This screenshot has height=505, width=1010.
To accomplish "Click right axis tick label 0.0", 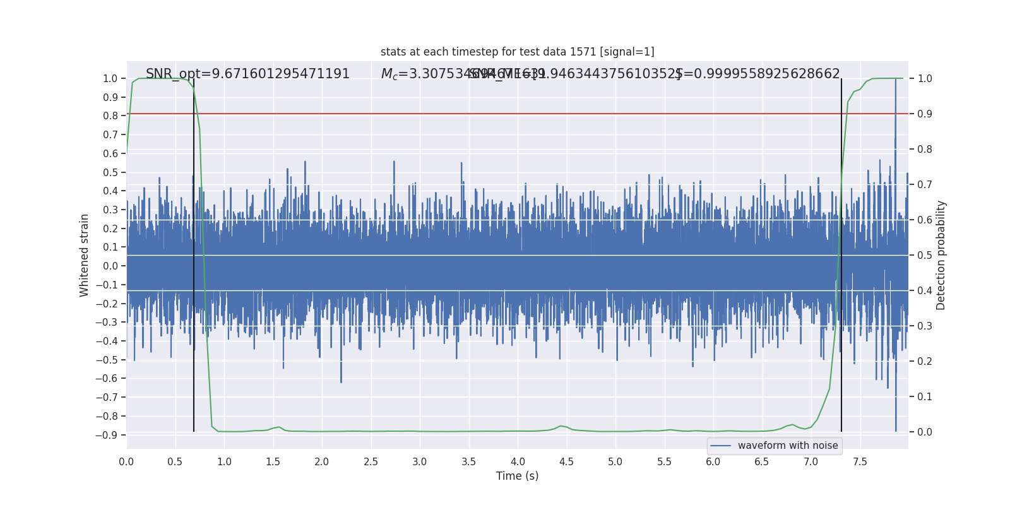I will [x=925, y=432].
